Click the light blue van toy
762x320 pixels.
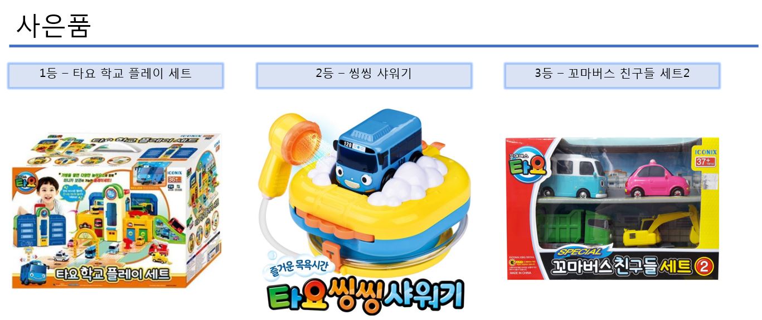point(577,176)
